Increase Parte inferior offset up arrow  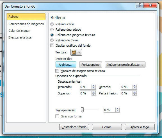point(134,92)
